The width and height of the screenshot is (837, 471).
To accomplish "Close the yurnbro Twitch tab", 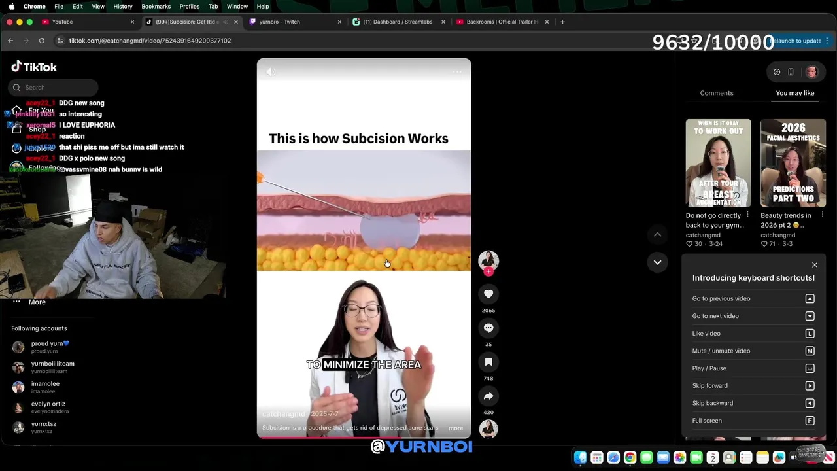I will [339, 22].
